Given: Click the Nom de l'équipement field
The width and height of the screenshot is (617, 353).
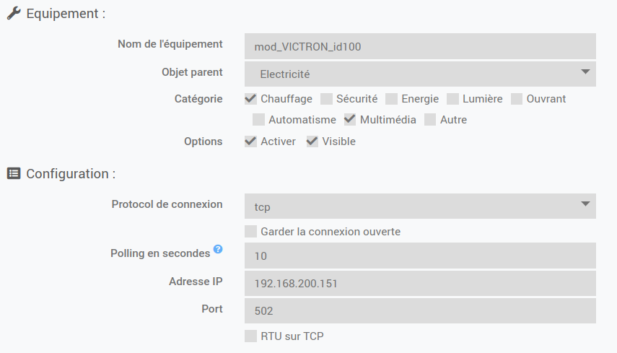Looking at the screenshot, I should (420, 46).
